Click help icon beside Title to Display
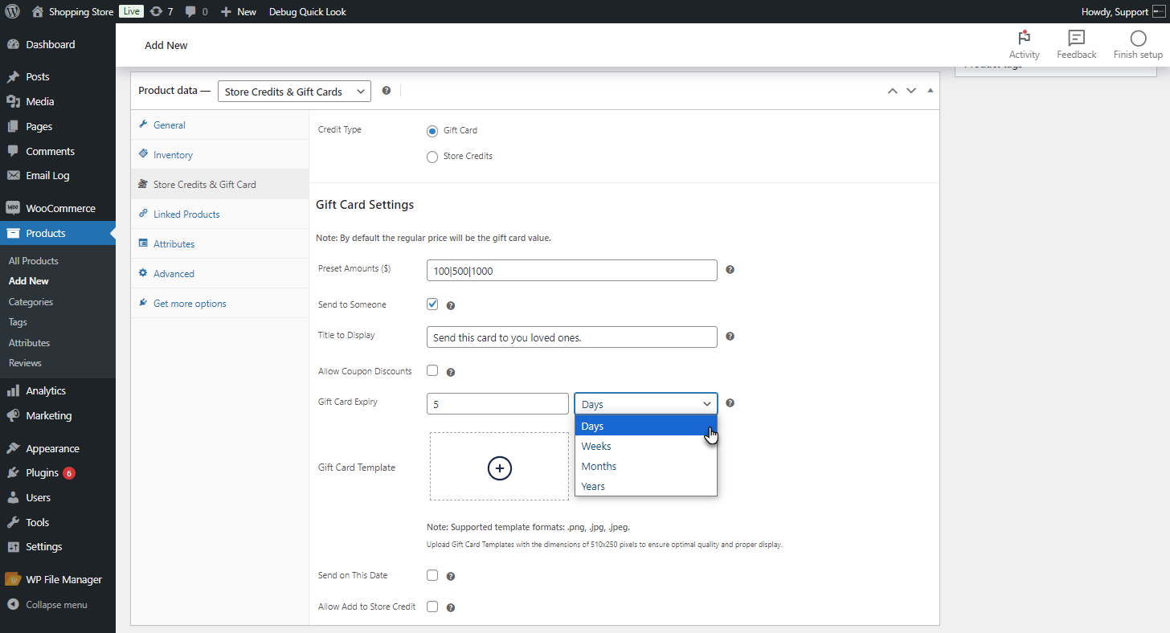Viewport: 1170px width, 633px height. [730, 337]
